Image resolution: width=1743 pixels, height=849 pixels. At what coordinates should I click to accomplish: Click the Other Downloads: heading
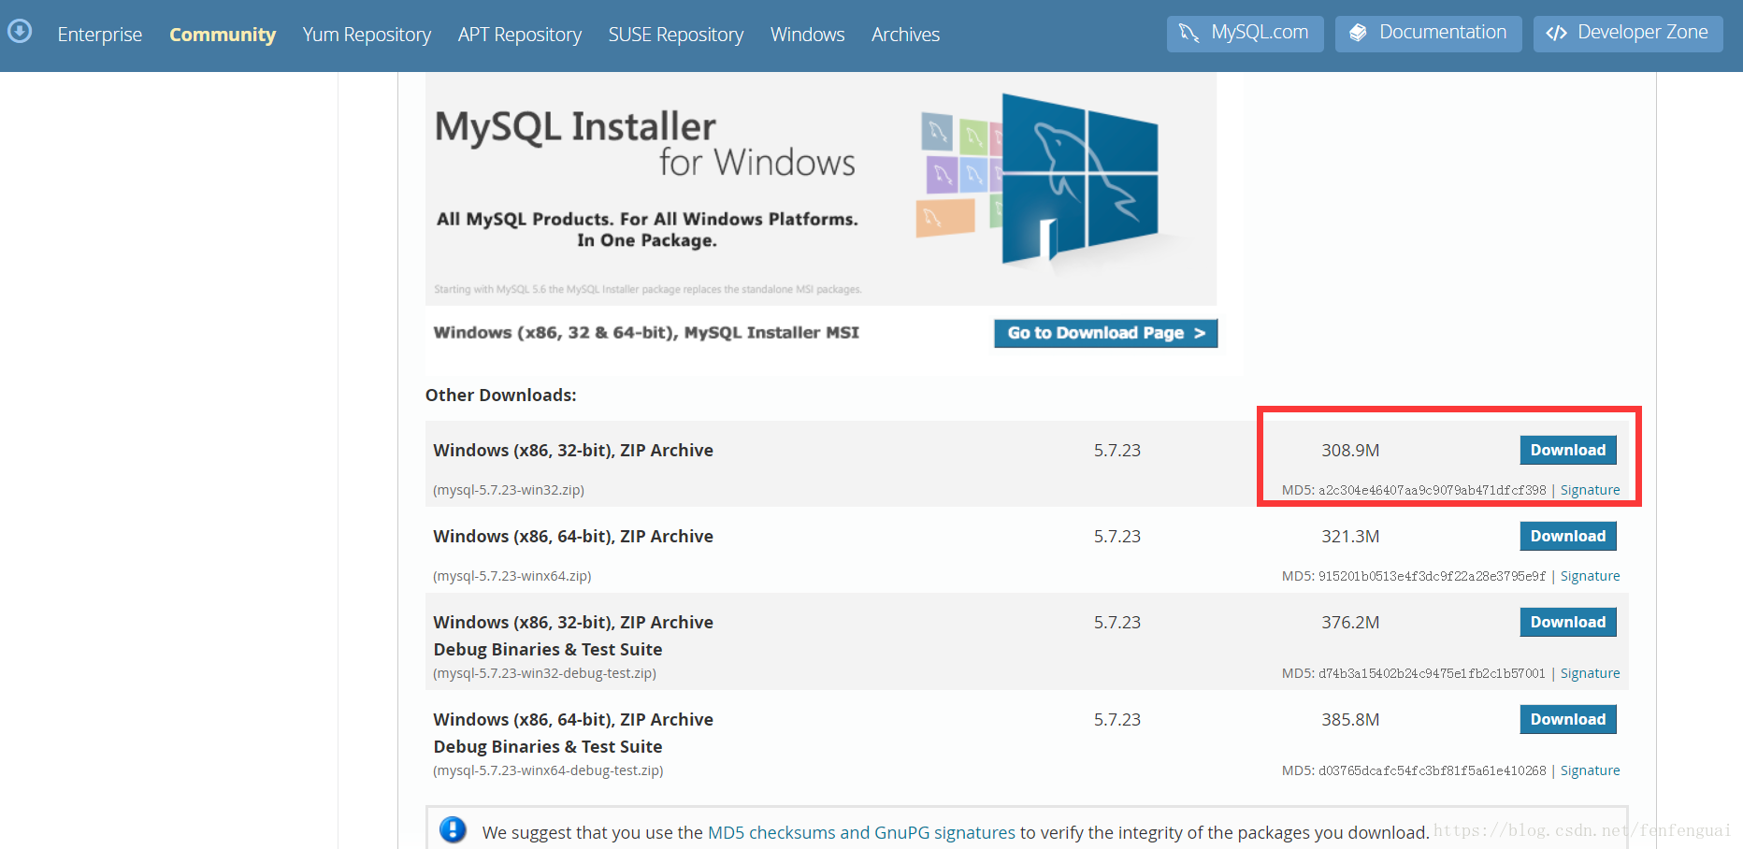coord(500,395)
